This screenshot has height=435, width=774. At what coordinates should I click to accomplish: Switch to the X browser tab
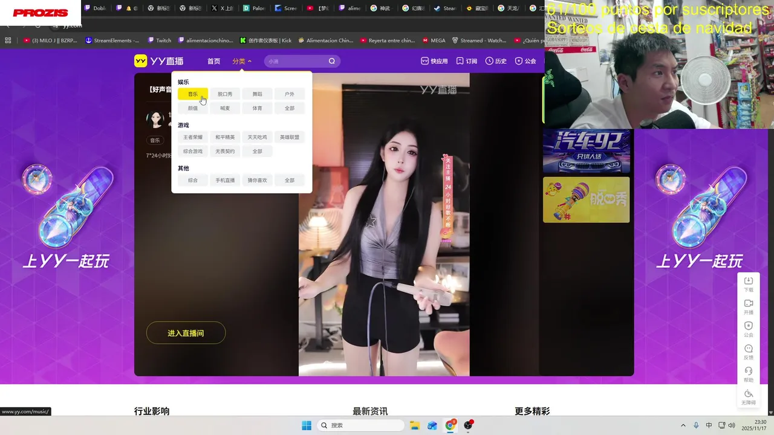pyautogui.click(x=222, y=8)
